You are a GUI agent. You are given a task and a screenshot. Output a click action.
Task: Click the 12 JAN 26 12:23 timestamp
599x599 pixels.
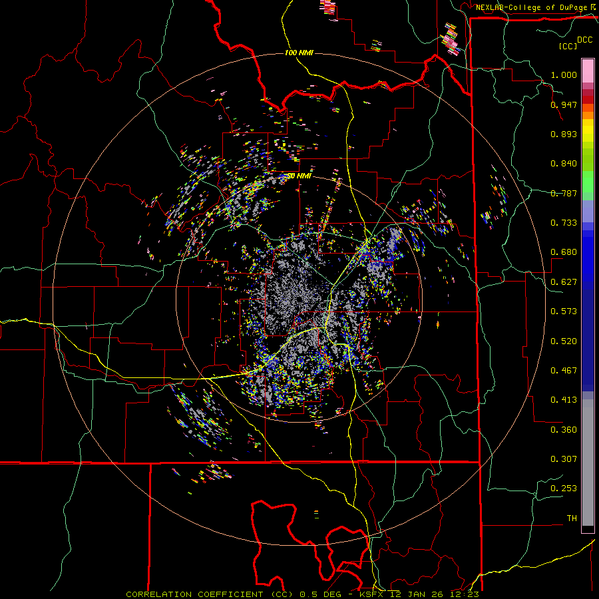tap(435, 594)
